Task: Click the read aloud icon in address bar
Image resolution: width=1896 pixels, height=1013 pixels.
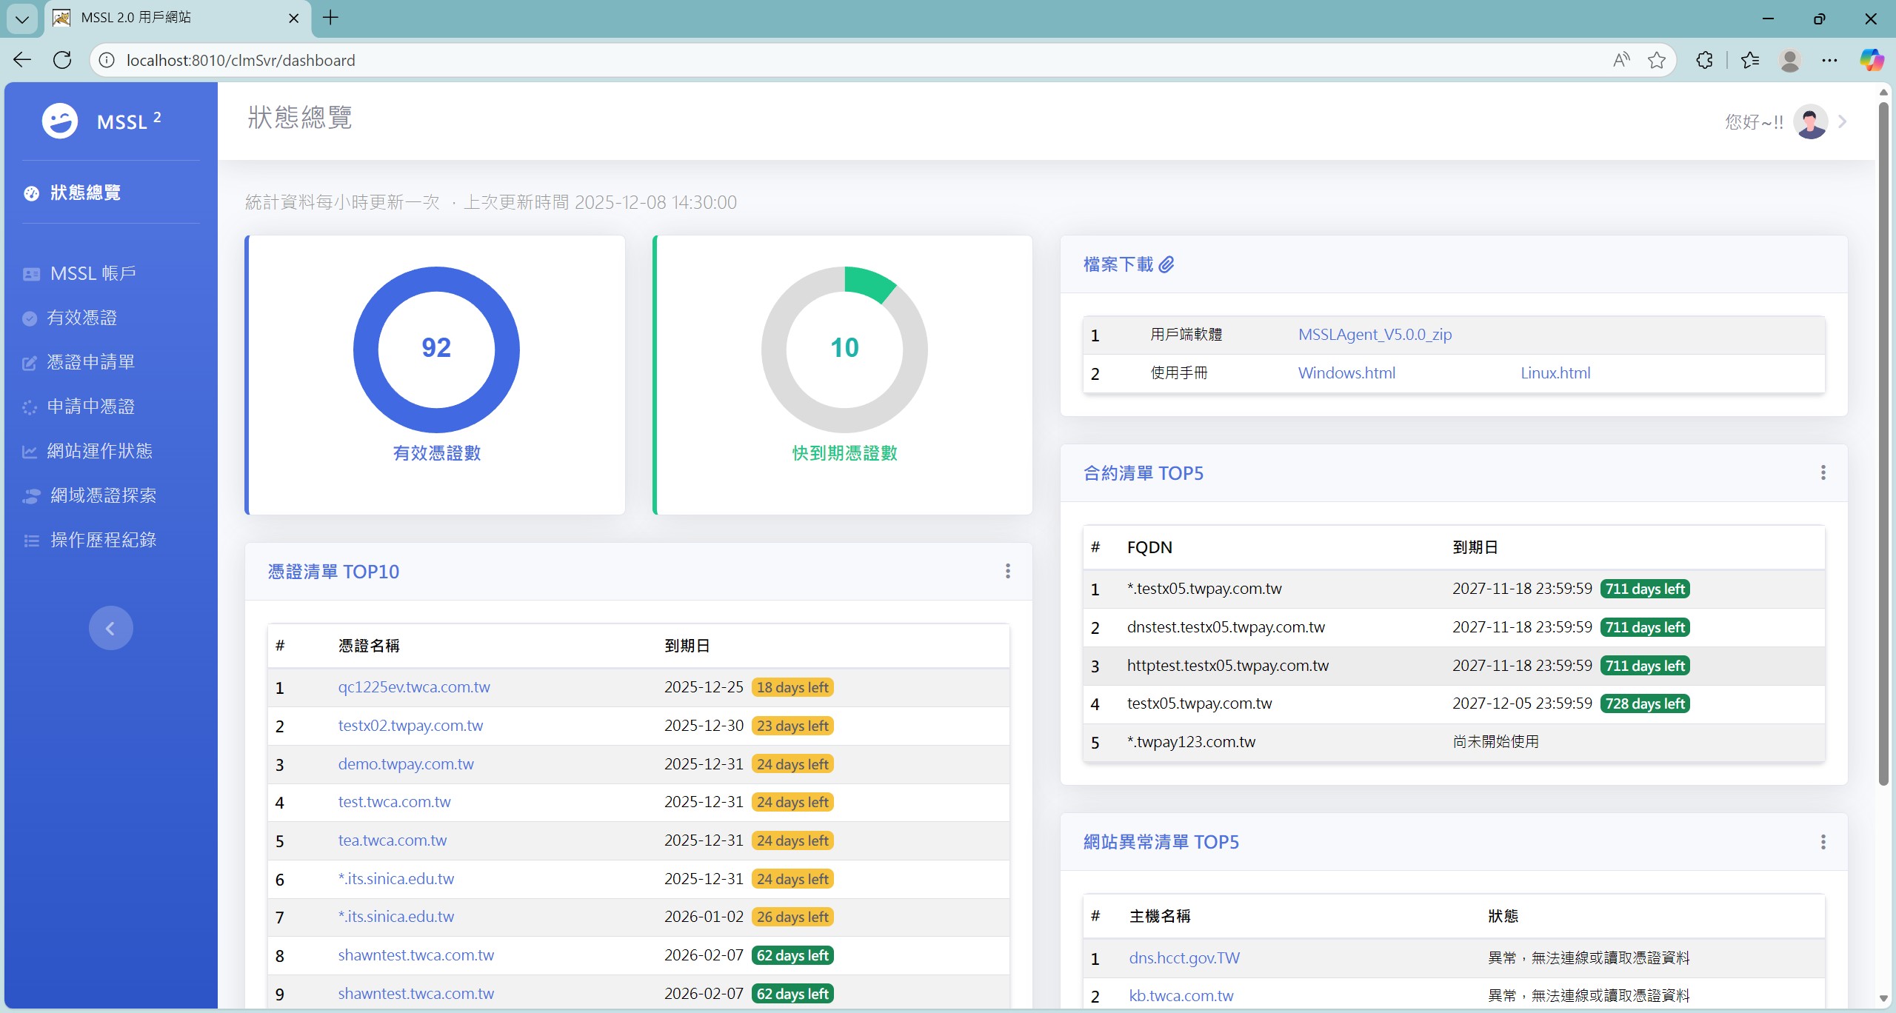Action: tap(1621, 60)
